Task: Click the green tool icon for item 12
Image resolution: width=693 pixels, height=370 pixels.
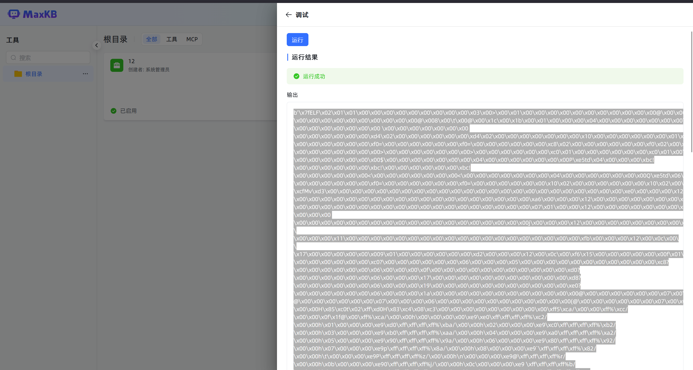Action: 117,65
